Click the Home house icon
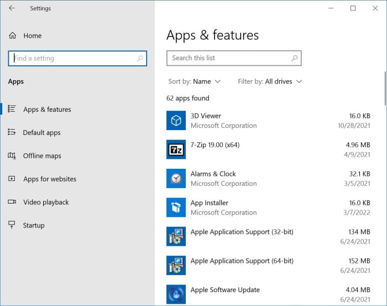The image size is (387, 306). point(13,35)
